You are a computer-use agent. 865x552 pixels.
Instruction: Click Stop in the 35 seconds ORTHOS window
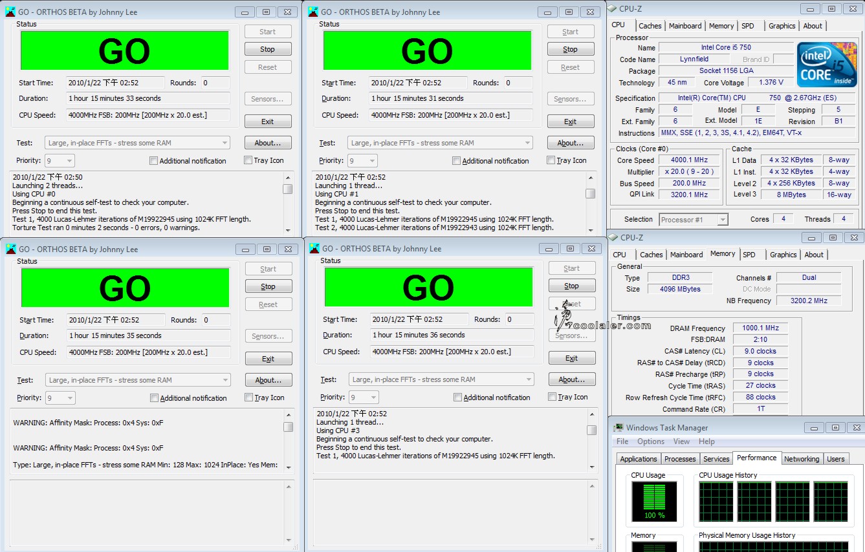(268, 286)
